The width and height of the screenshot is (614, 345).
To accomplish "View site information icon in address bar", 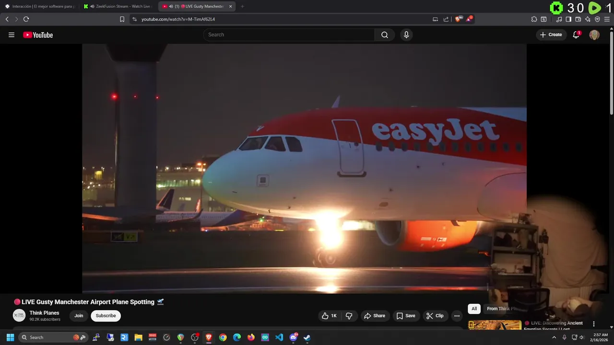I will click(134, 19).
